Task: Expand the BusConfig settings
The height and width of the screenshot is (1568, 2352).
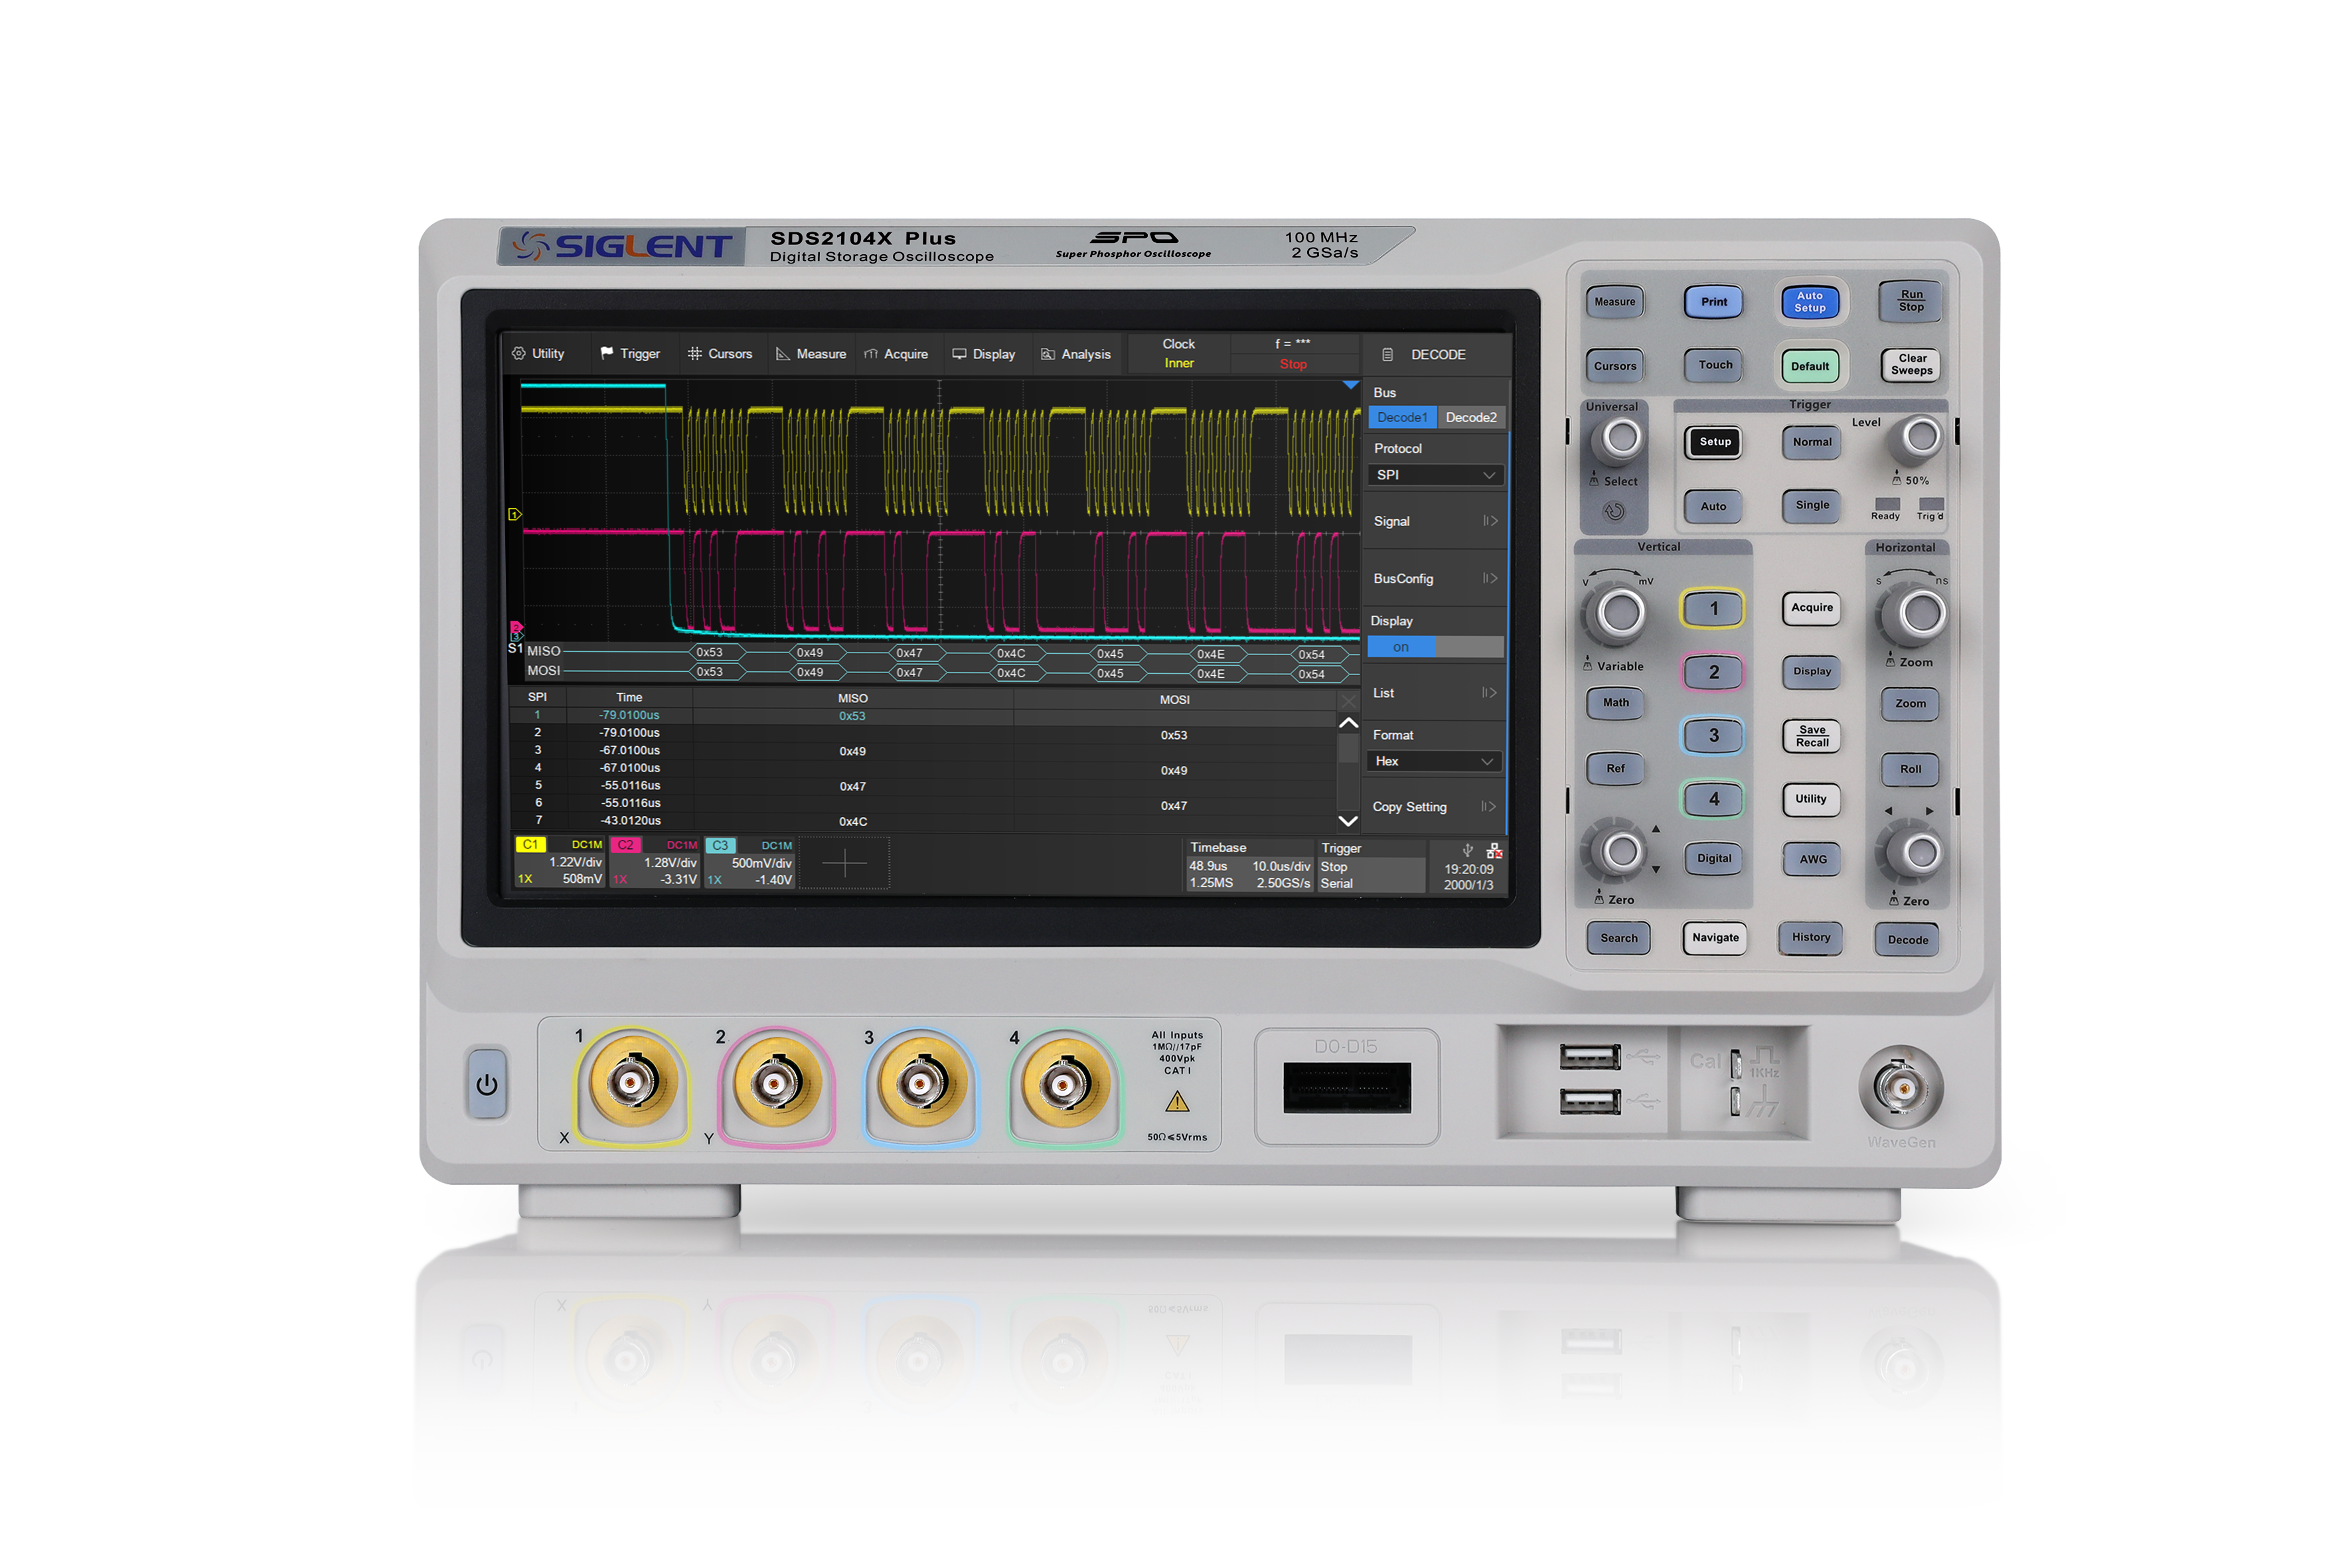Action: pos(1434,578)
